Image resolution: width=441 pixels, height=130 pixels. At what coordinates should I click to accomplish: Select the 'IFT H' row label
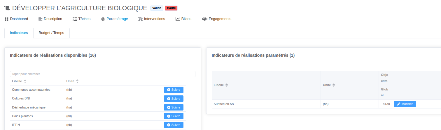point(16,125)
